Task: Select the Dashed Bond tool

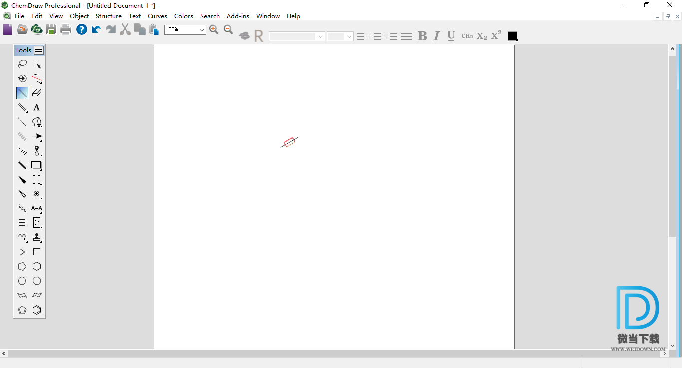Action: coord(22,122)
